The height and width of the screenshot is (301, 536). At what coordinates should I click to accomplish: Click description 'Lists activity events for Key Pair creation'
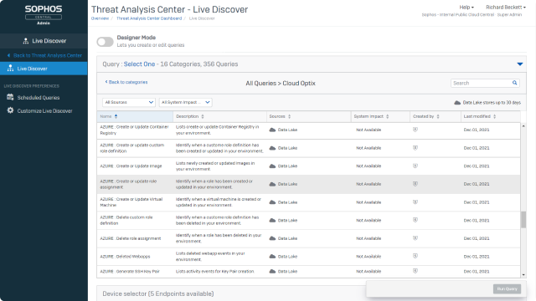coord(215,272)
